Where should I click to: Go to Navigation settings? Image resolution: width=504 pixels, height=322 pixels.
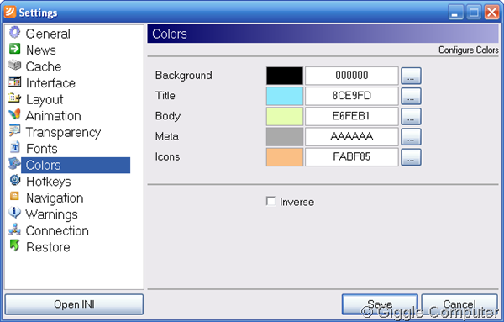pyautogui.click(x=55, y=198)
